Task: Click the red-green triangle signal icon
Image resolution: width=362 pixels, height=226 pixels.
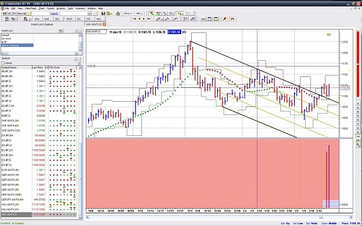Action: [152, 13]
